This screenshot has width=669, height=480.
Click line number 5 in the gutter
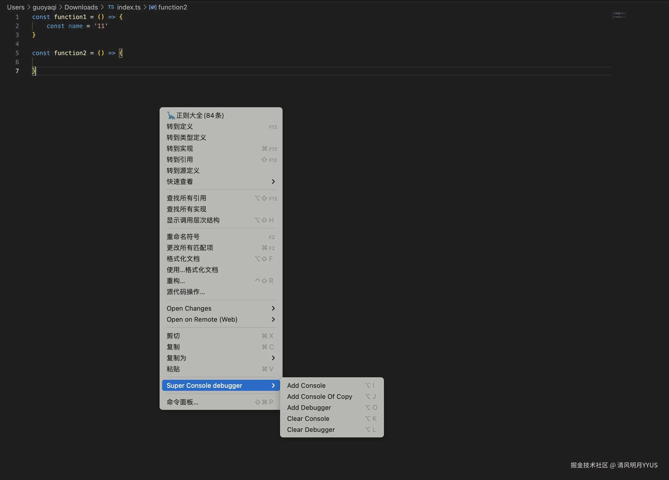coord(17,53)
